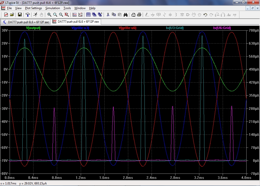Click the Rotate component icon
Viewport: 260px width, 186px height.
tap(217, 15)
